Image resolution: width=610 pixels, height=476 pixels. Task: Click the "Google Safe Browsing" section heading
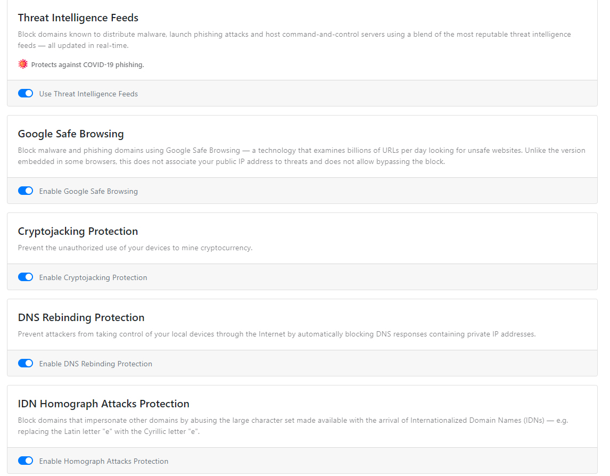click(71, 134)
